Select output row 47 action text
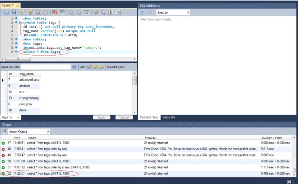Screen dimensions: 298x184 48,143
